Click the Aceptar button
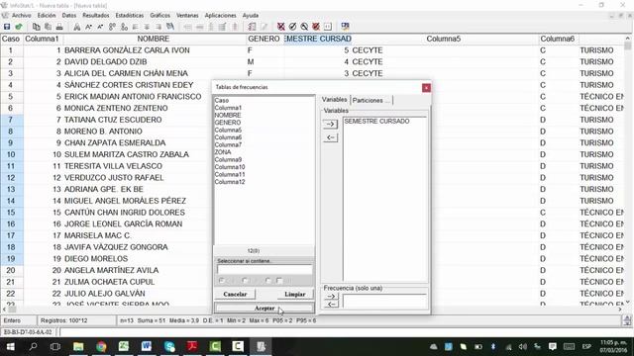This screenshot has height=356, width=634. tap(264, 308)
